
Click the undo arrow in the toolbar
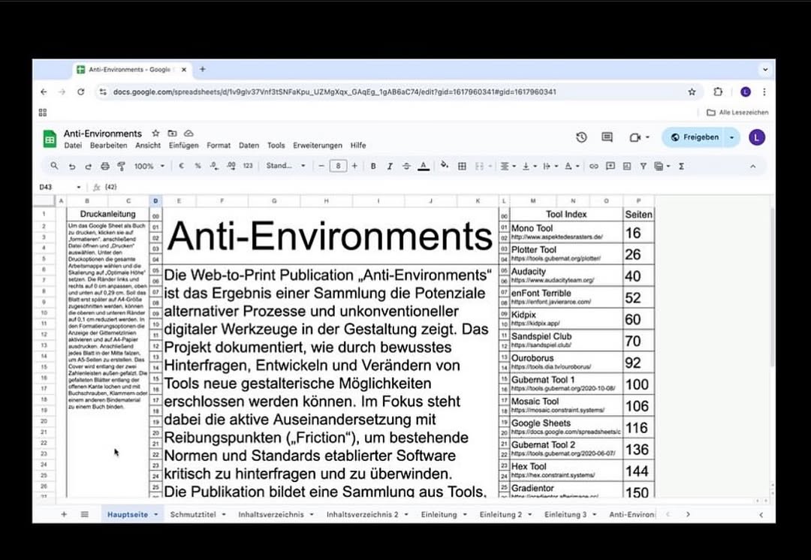pos(72,166)
